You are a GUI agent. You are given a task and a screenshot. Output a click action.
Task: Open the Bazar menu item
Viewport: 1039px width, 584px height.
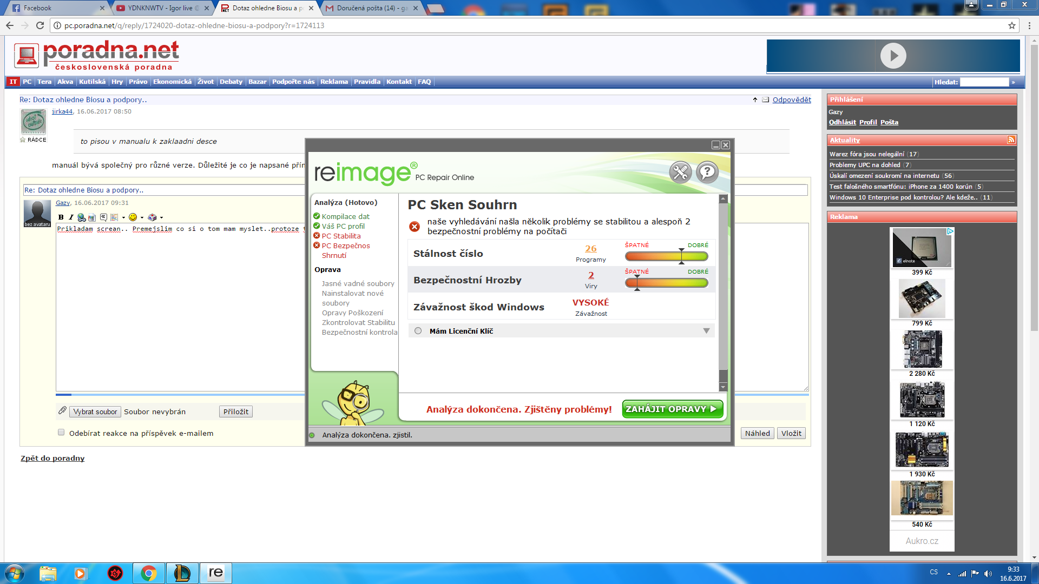pyautogui.click(x=257, y=82)
